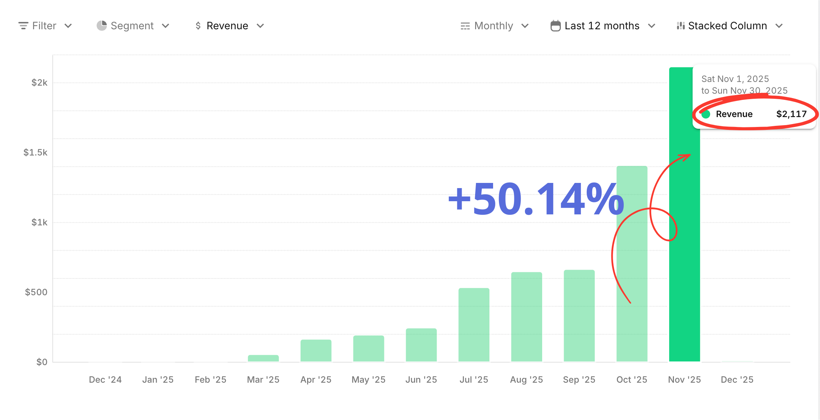
Task: Click the Revenue label text in toolbar
Action: pos(227,26)
